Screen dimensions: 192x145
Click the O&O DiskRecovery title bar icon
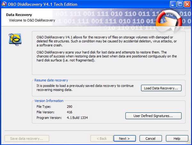(4, 4)
